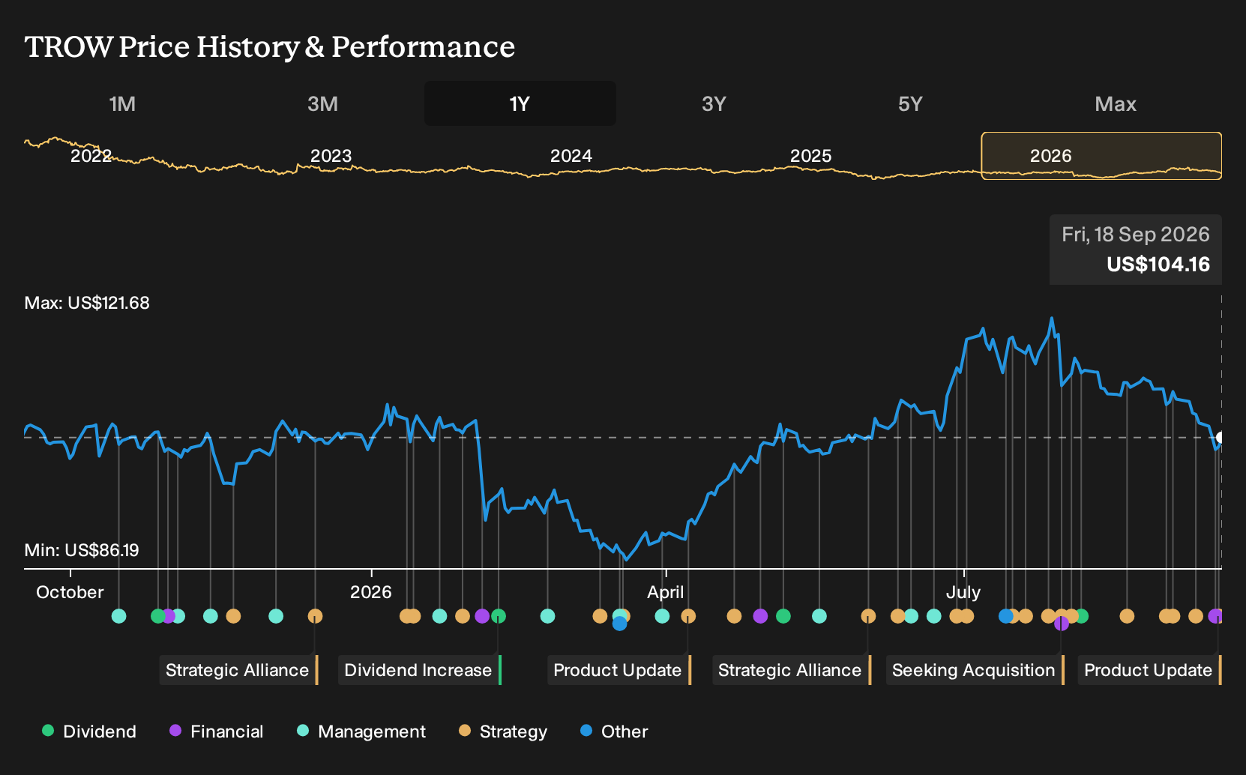Click the 2026 main chart axis label
The image size is (1246, 775).
click(371, 592)
